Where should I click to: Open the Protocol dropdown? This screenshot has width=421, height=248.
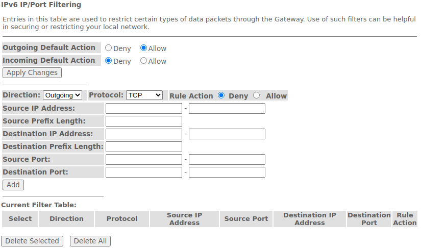[x=144, y=95]
